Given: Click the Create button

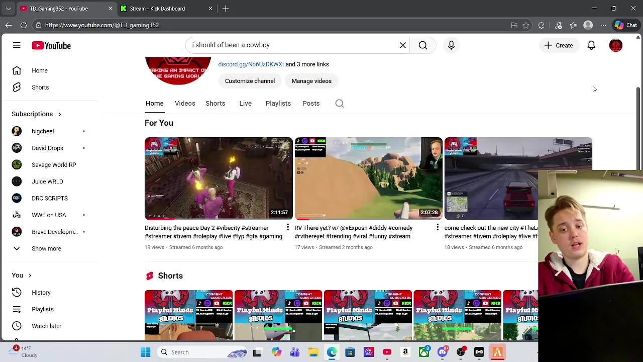Looking at the screenshot, I should coord(559,45).
